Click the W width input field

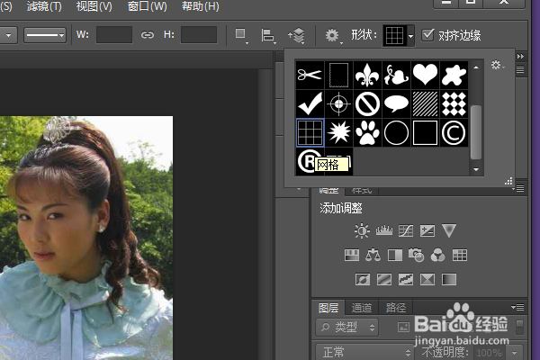pyautogui.click(x=114, y=35)
